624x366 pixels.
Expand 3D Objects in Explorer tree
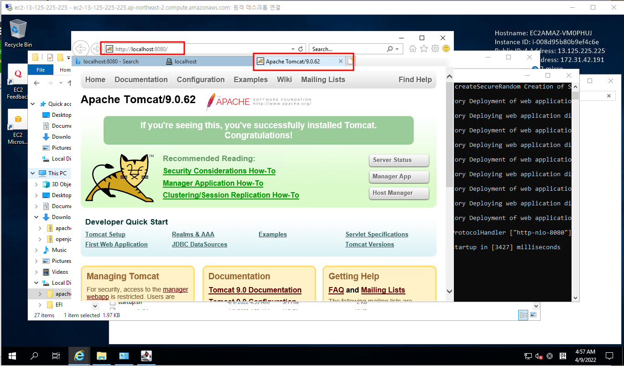coord(36,184)
